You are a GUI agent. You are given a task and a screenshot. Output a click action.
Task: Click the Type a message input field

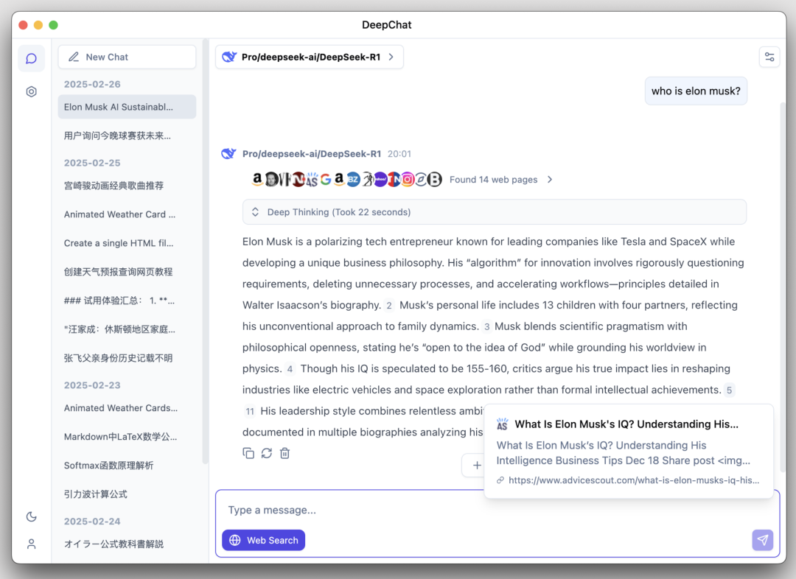click(497, 510)
